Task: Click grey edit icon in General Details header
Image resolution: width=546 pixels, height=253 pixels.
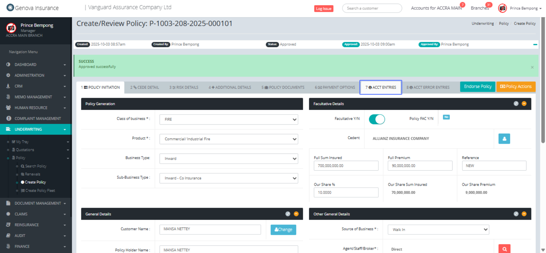Action: pyautogui.click(x=288, y=214)
